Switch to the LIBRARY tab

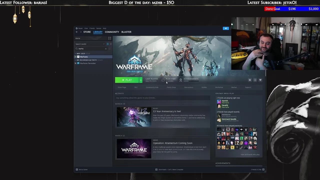pyautogui.click(x=98, y=32)
